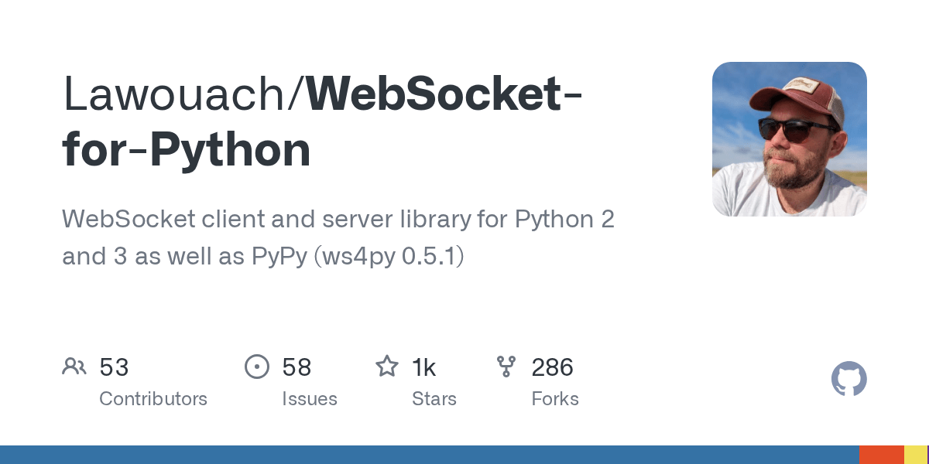The image size is (929, 464).
Task: Click the GitHub octocat logo
Action: (x=849, y=380)
